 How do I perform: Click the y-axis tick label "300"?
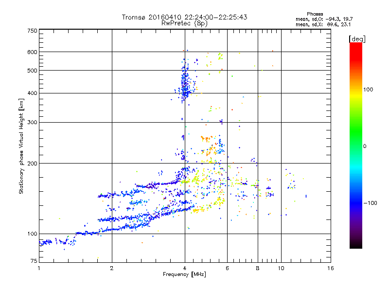pos(32,123)
